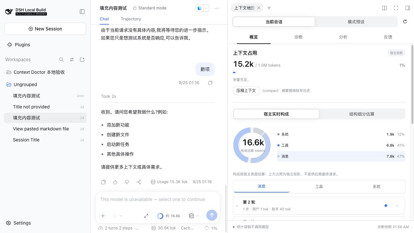
Task: Branch the conversation from the reply
Action: (x=138, y=182)
